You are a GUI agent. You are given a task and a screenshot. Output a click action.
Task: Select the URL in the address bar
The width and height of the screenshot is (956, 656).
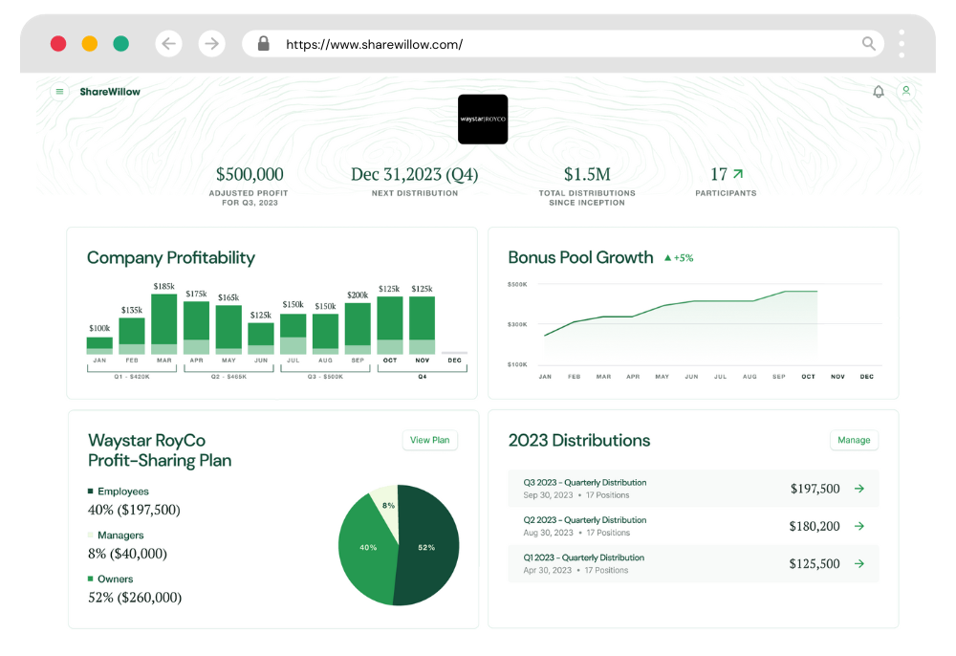[x=373, y=44]
